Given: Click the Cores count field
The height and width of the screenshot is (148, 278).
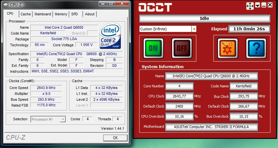Looking at the screenshot, I should 88,119.
